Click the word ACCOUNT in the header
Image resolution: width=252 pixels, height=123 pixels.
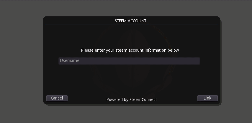coord(137,21)
